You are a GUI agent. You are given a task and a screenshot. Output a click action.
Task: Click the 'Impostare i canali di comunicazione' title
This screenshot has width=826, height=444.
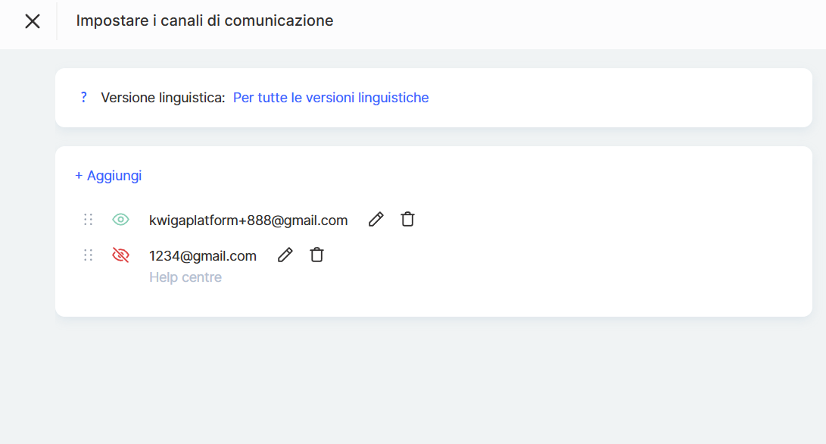pyautogui.click(x=204, y=21)
